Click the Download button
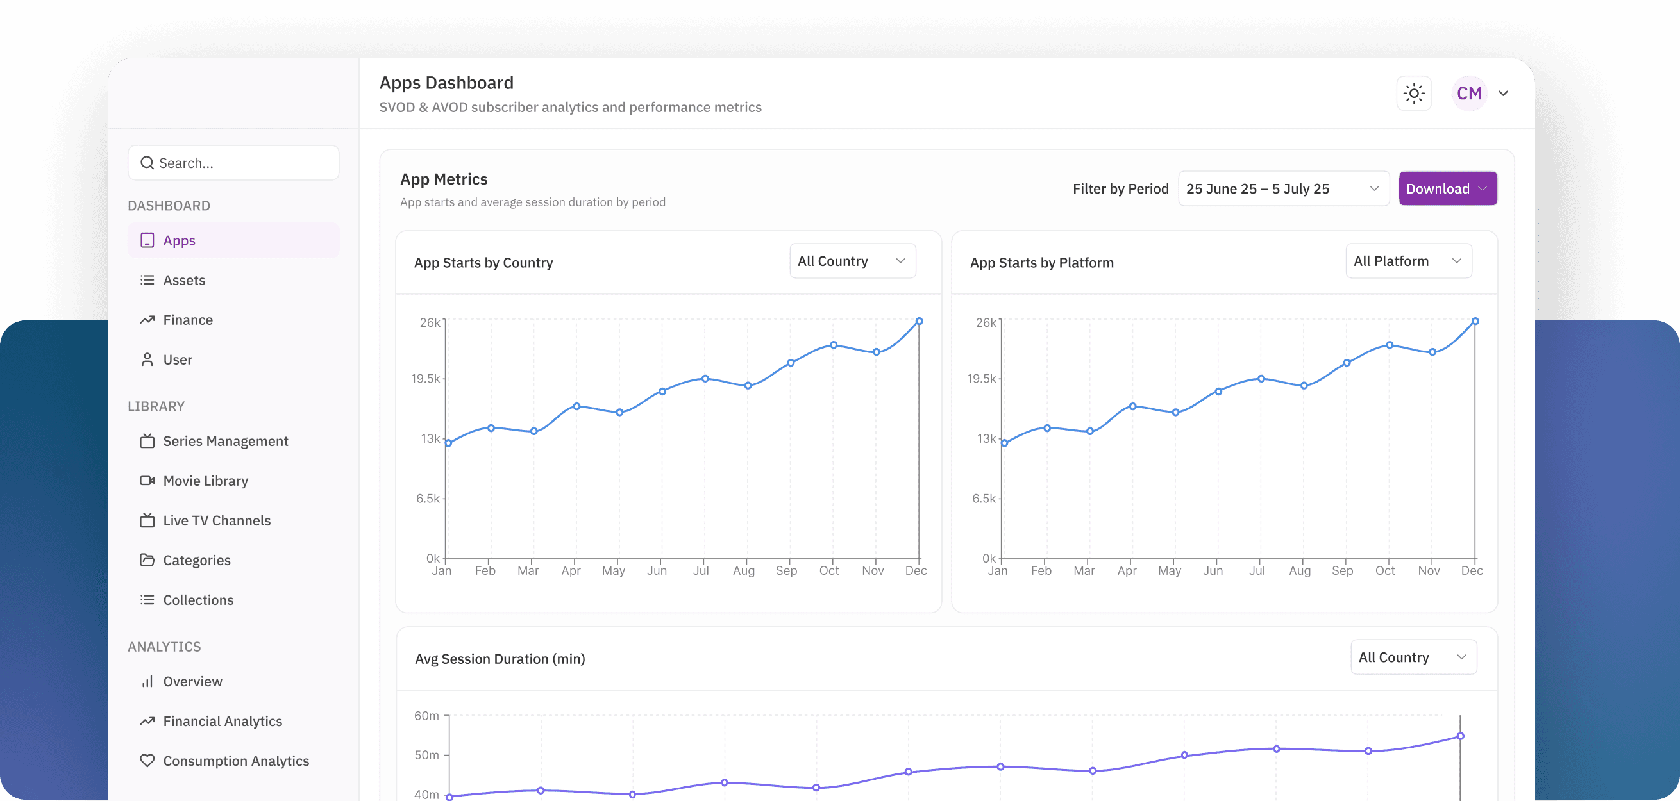Image resolution: width=1680 pixels, height=801 pixels. click(1448, 188)
